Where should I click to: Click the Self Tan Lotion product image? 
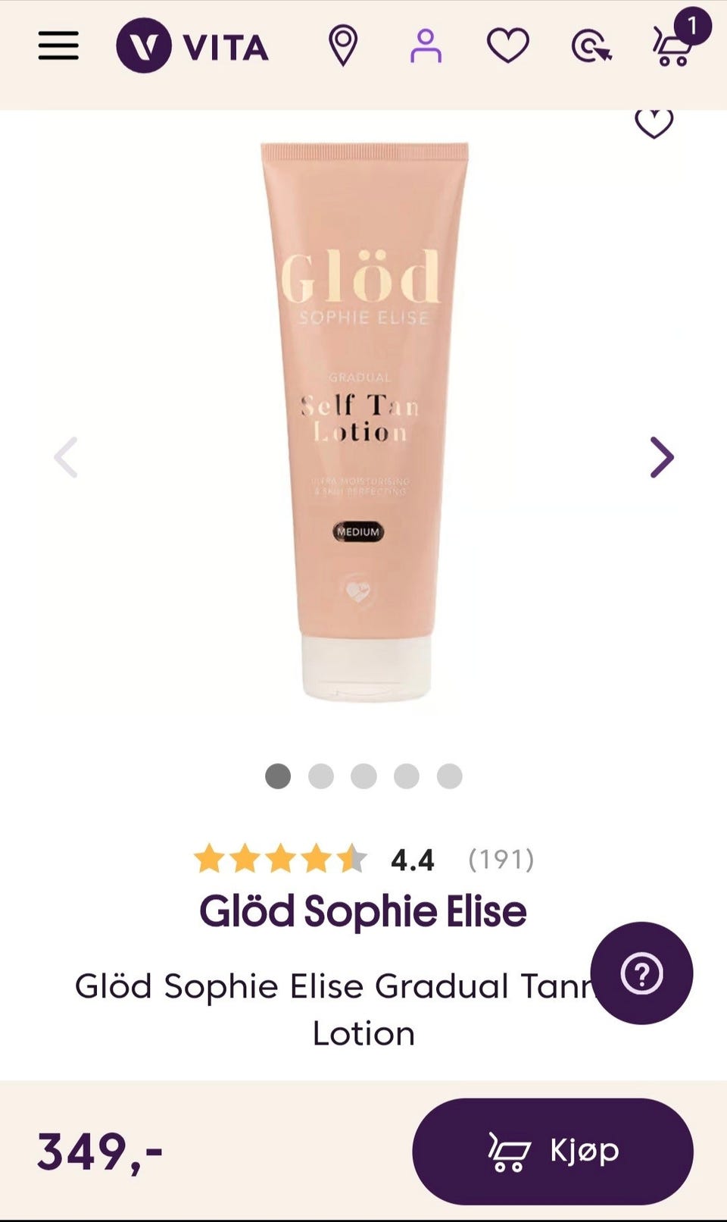(364, 421)
